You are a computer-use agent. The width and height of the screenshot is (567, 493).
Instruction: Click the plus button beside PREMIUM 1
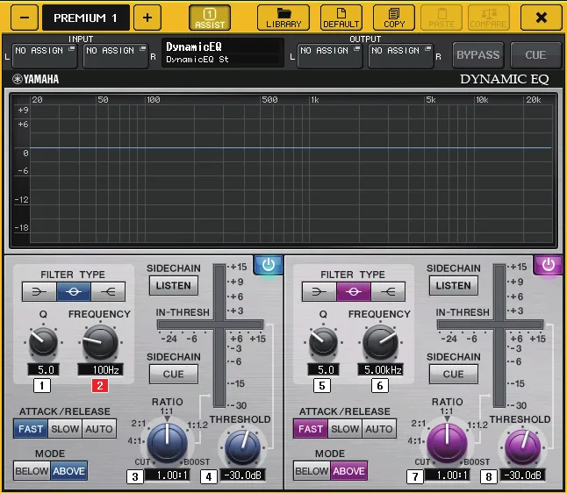[147, 18]
